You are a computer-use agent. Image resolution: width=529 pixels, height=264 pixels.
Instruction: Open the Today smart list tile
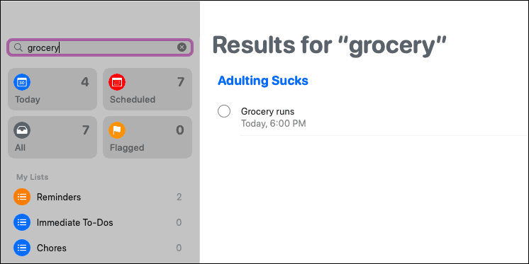click(x=52, y=89)
